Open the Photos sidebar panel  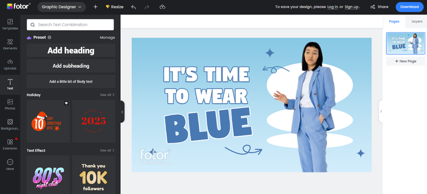tap(10, 104)
